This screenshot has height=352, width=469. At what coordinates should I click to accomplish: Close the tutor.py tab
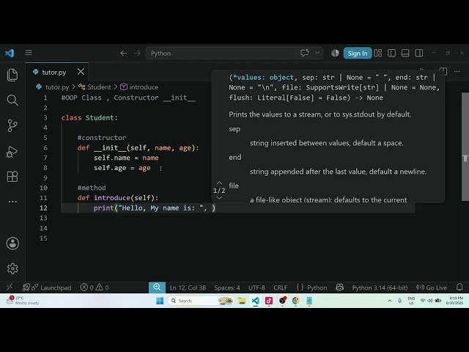[x=81, y=72]
